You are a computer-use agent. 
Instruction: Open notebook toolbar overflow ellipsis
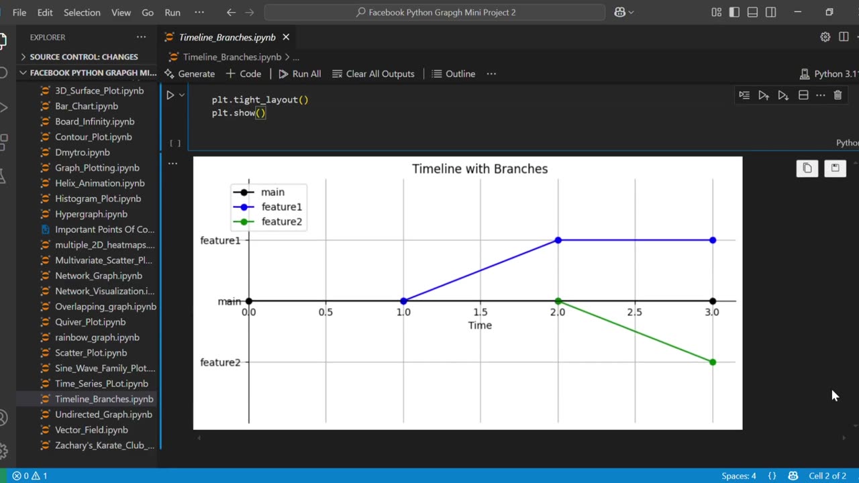click(x=491, y=74)
